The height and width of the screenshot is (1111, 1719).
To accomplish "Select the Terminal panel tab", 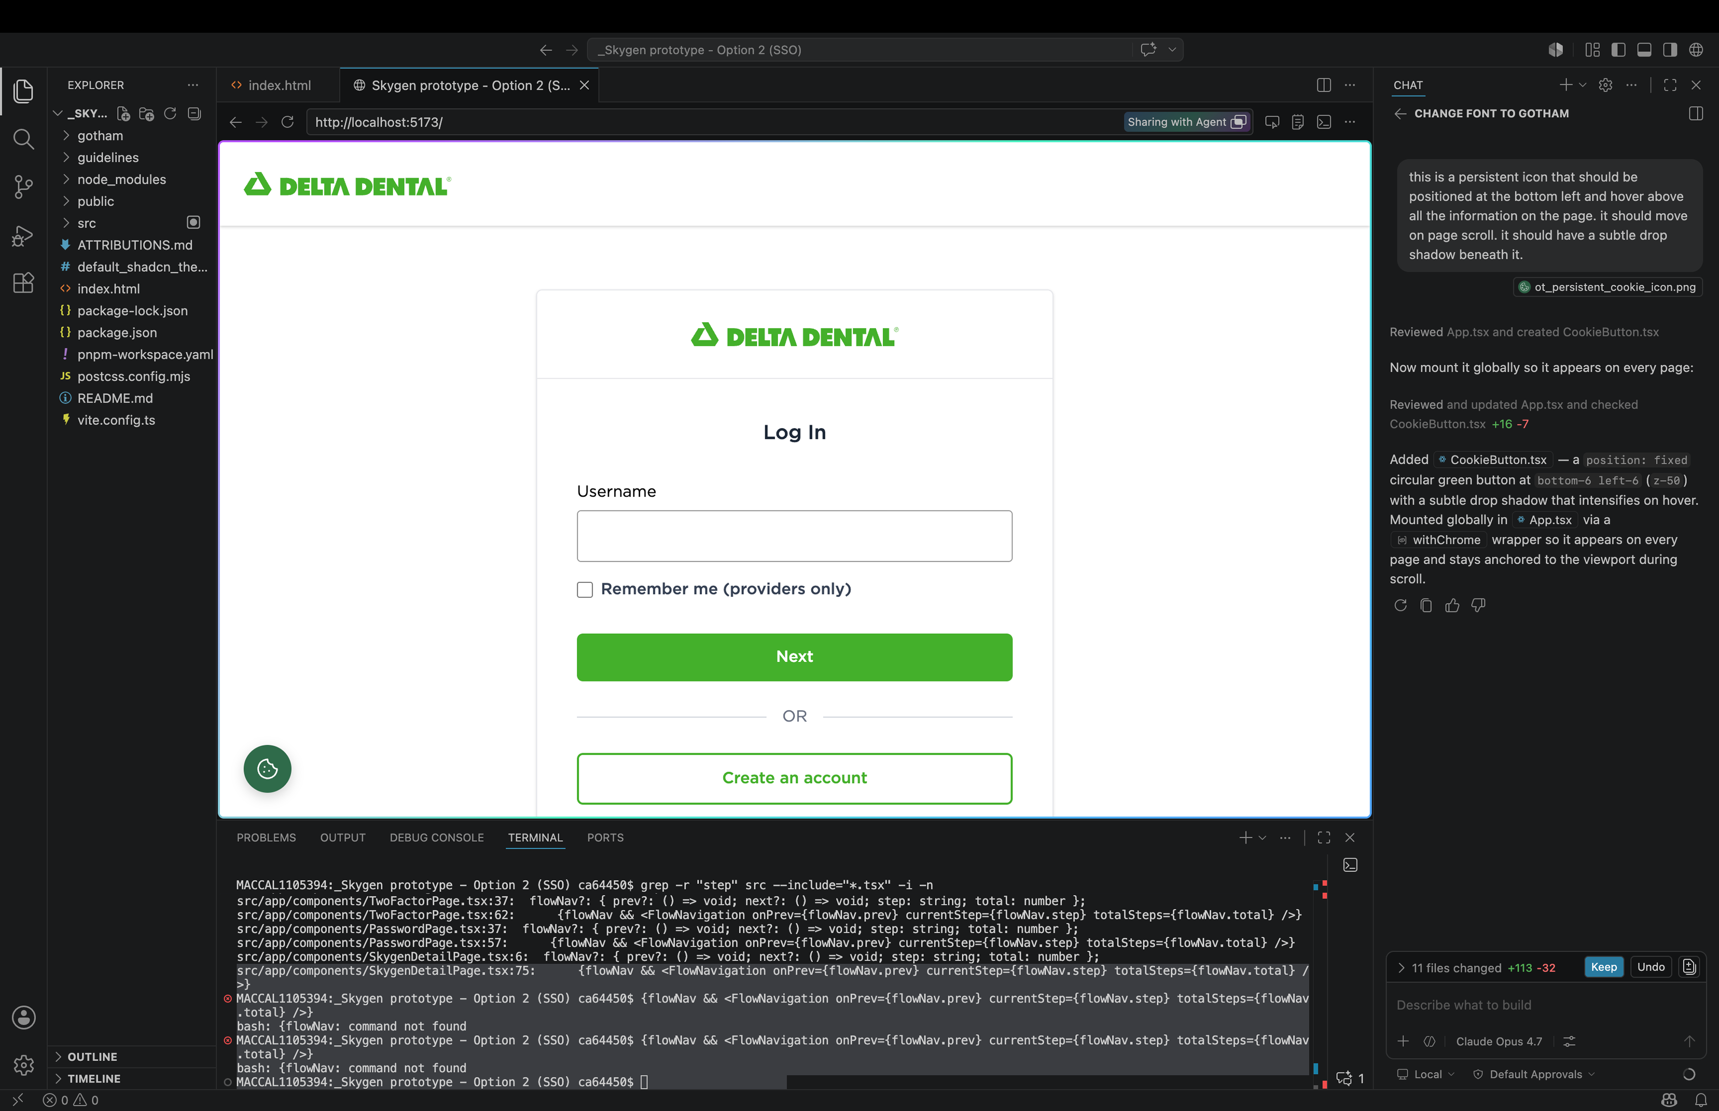I will [535, 838].
